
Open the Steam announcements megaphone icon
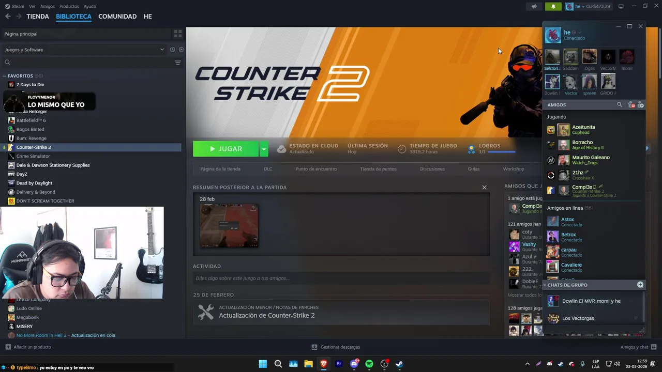point(534,6)
